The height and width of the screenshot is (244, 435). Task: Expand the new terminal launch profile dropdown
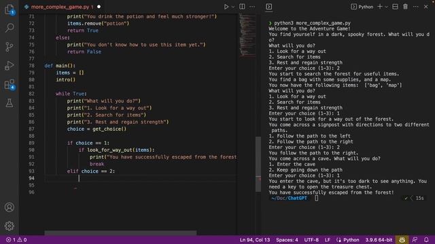click(x=387, y=7)
